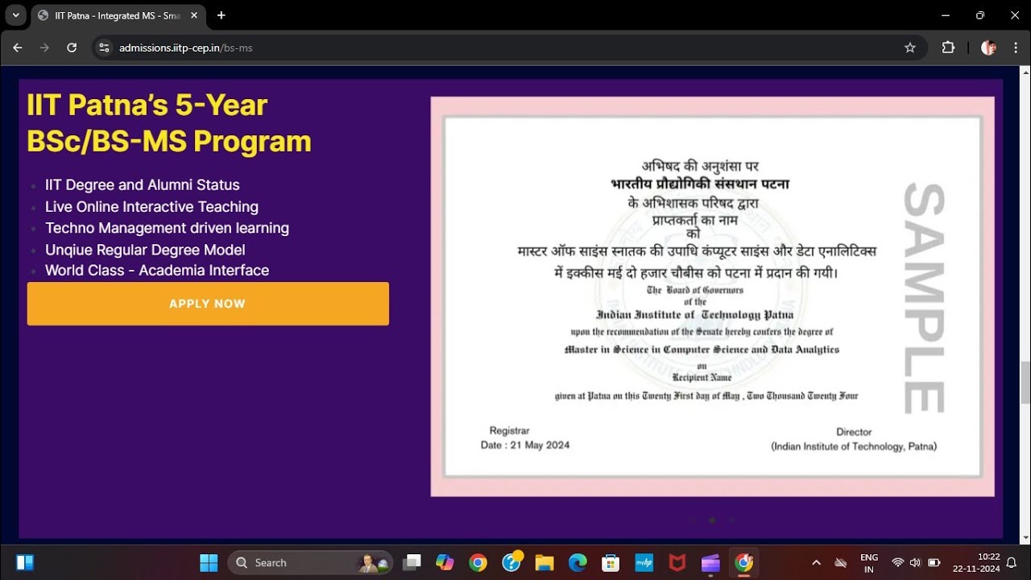Click the browser back arrow

click(18, 48)
